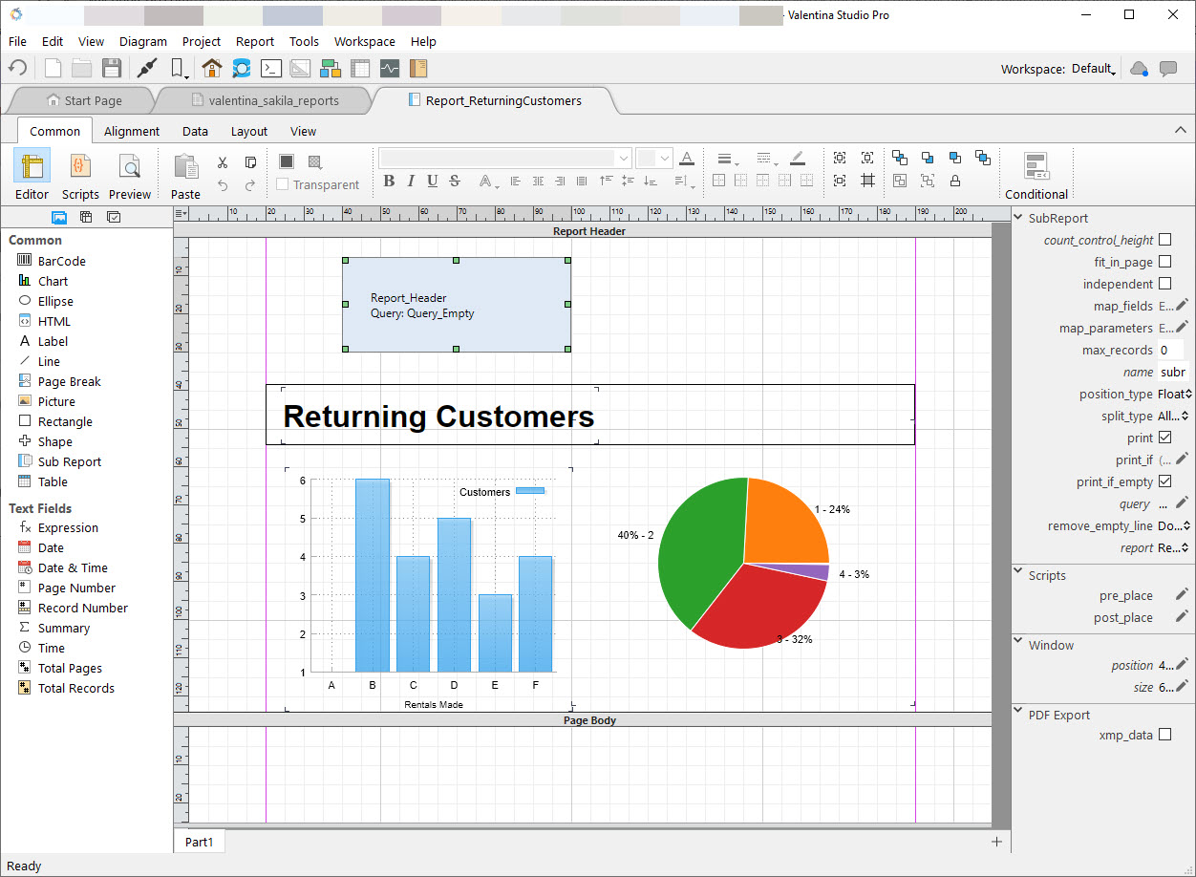Open the Workspace Default dropdown

(x=1093, y=69)
